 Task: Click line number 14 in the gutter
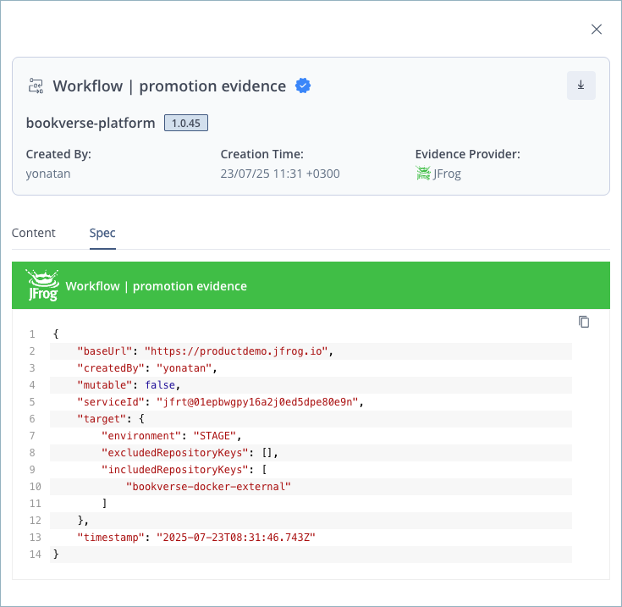pyautogui.click(x=35, y=555)
